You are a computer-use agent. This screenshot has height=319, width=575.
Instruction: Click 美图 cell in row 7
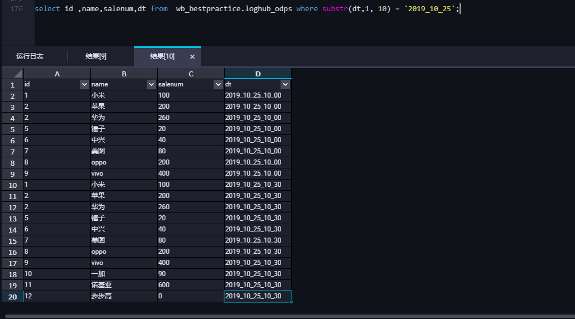[x=124, y=151]
